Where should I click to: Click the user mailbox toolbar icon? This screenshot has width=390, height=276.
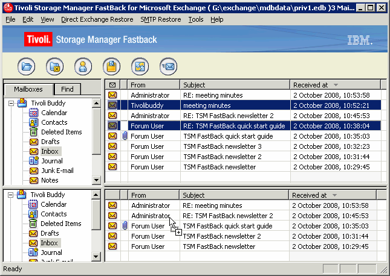[83, 66]
